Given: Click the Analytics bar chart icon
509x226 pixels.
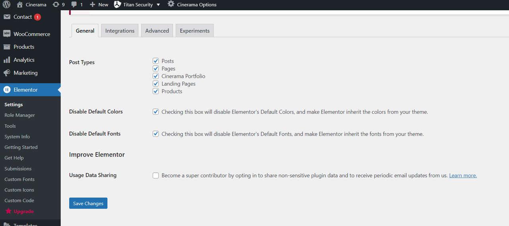Looking at the screenshot, I should coord(7,60).
